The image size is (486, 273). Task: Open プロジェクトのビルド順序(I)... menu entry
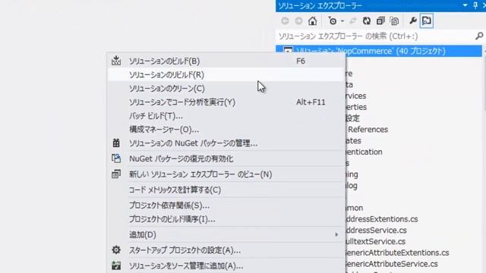pos(226,219)
